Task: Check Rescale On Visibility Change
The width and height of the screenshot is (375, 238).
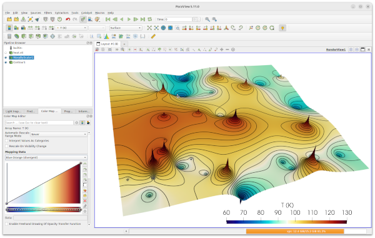Action: (7, 146)
